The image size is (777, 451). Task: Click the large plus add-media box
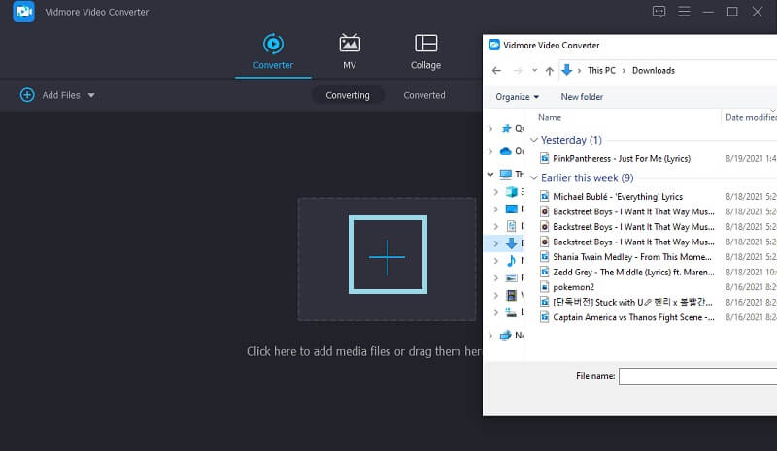(387, 256)
